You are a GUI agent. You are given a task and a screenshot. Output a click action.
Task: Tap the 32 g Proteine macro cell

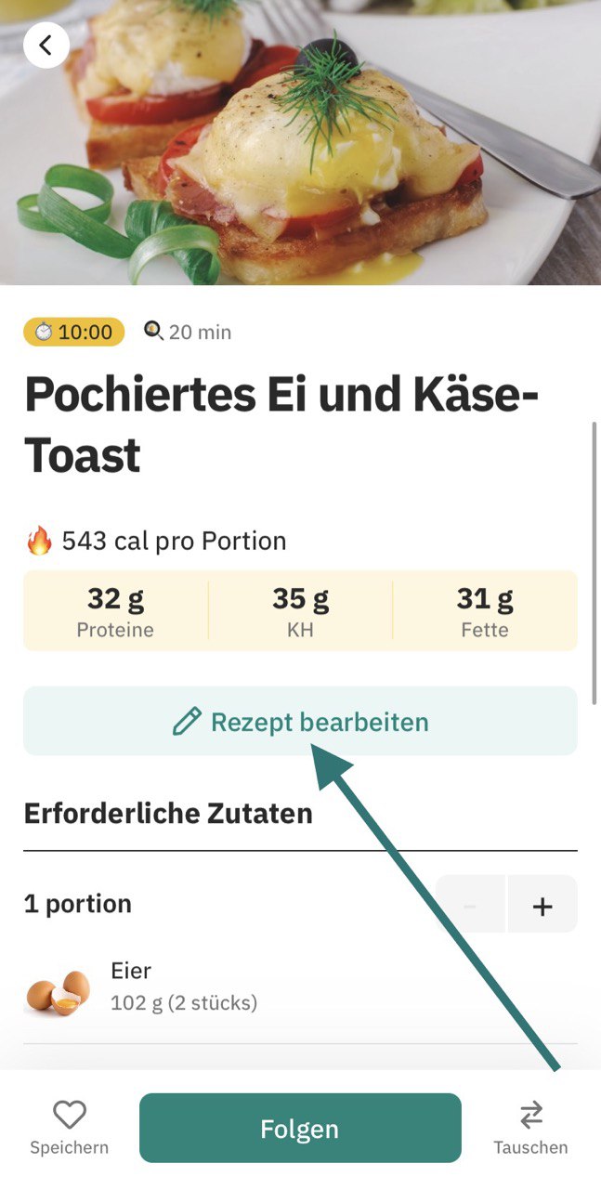click(x=115, y=612)
